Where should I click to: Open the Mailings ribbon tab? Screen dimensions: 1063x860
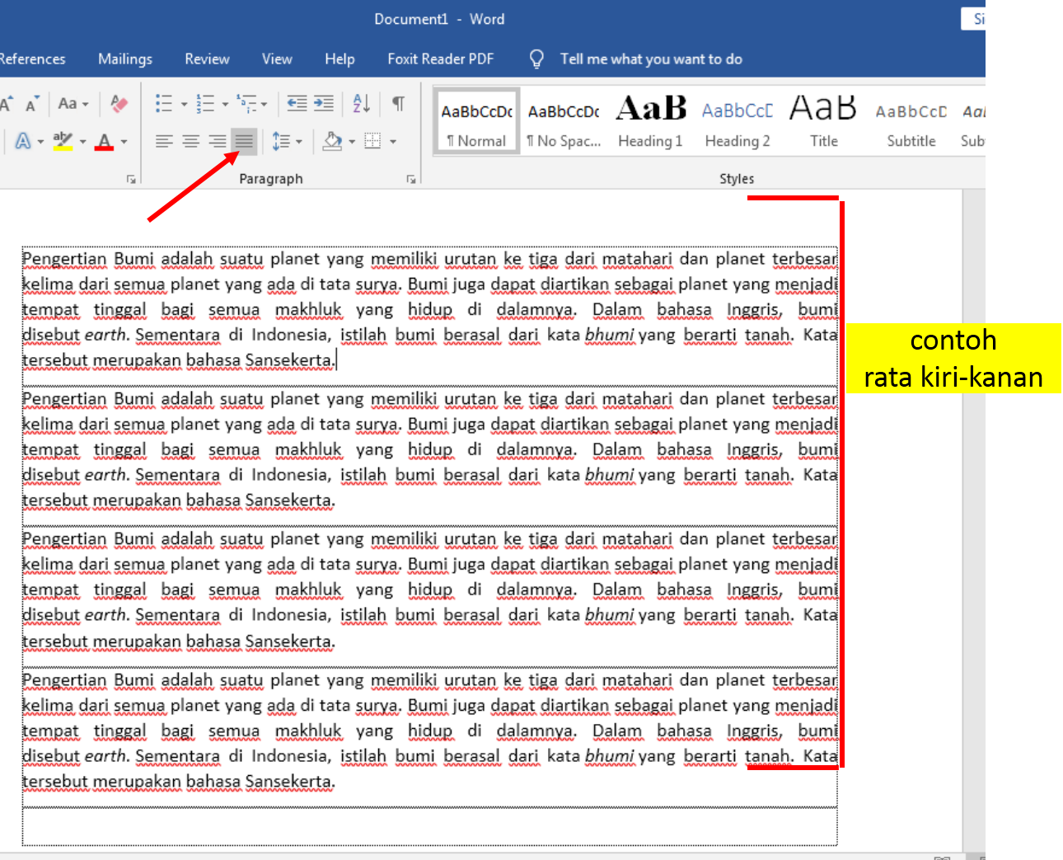(125, 59)
